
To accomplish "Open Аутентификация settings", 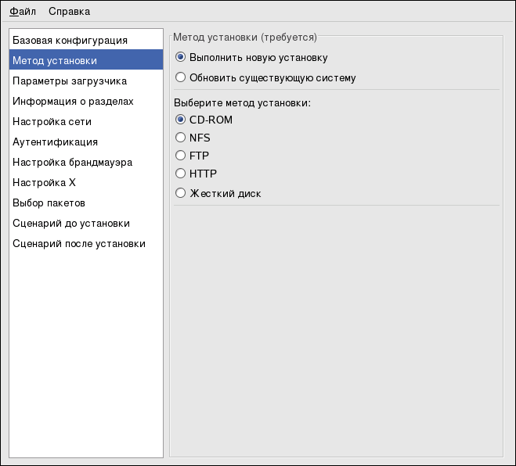I will (x=55, y=142).
